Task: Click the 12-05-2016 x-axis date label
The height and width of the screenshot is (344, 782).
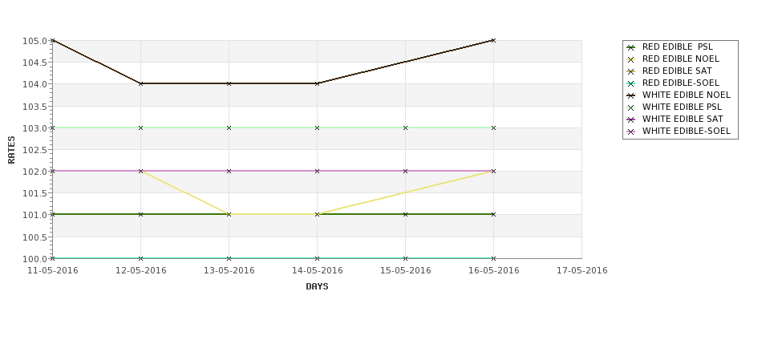Action: (140, 271)
